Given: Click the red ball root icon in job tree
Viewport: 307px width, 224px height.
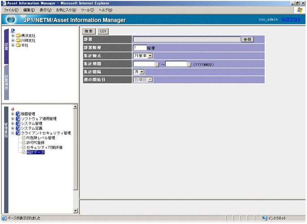Looking at the screenshot, I should (13, 109).
